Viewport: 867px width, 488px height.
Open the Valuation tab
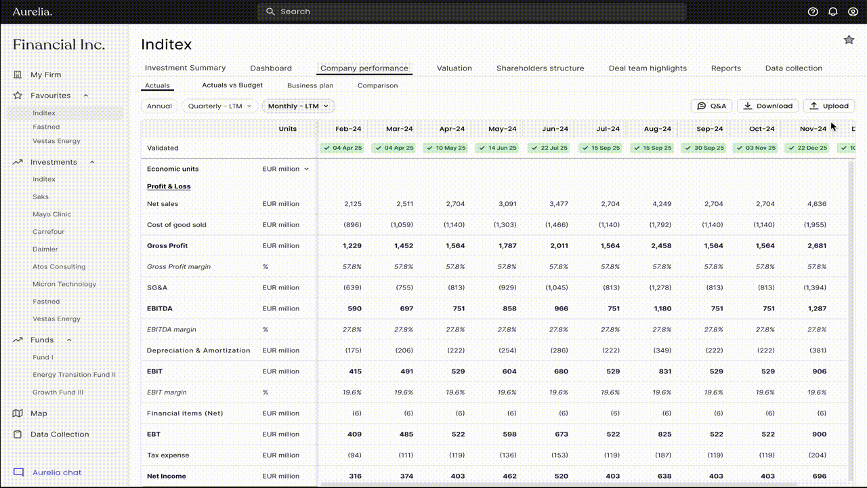pos(454,68)
